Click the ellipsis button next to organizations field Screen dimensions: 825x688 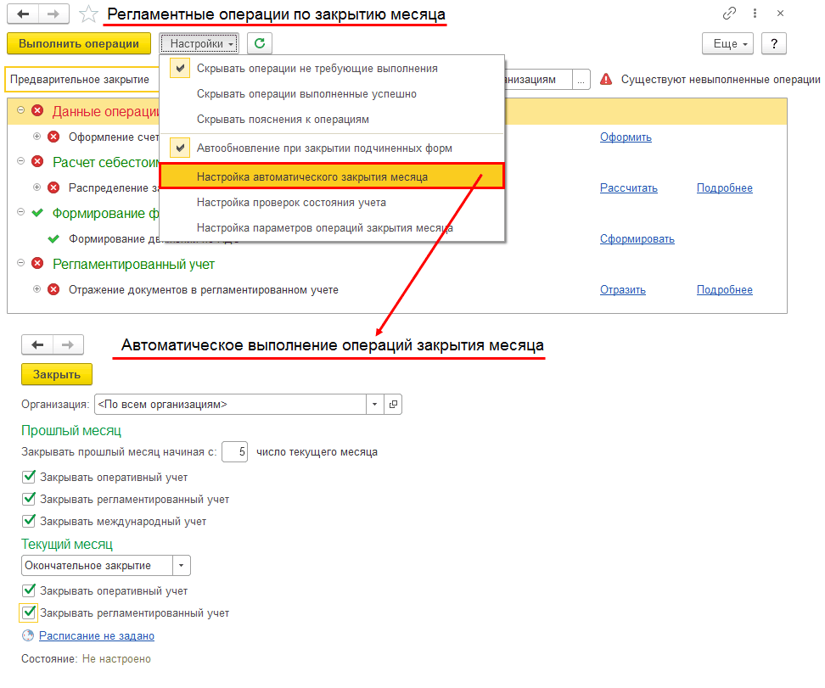581,80
